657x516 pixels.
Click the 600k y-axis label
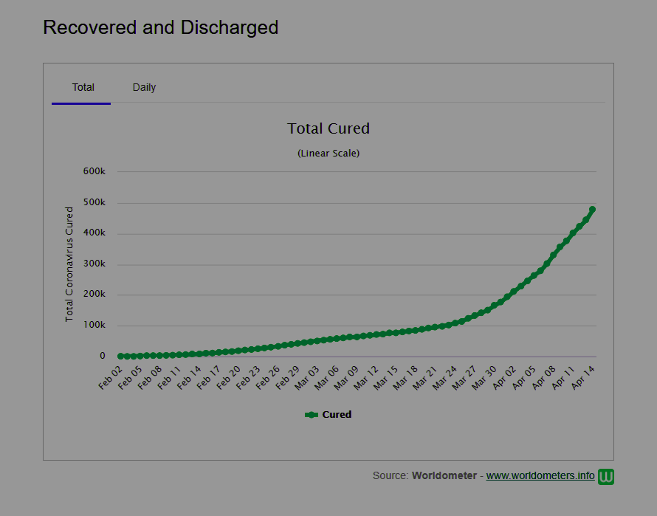point(94,171)
